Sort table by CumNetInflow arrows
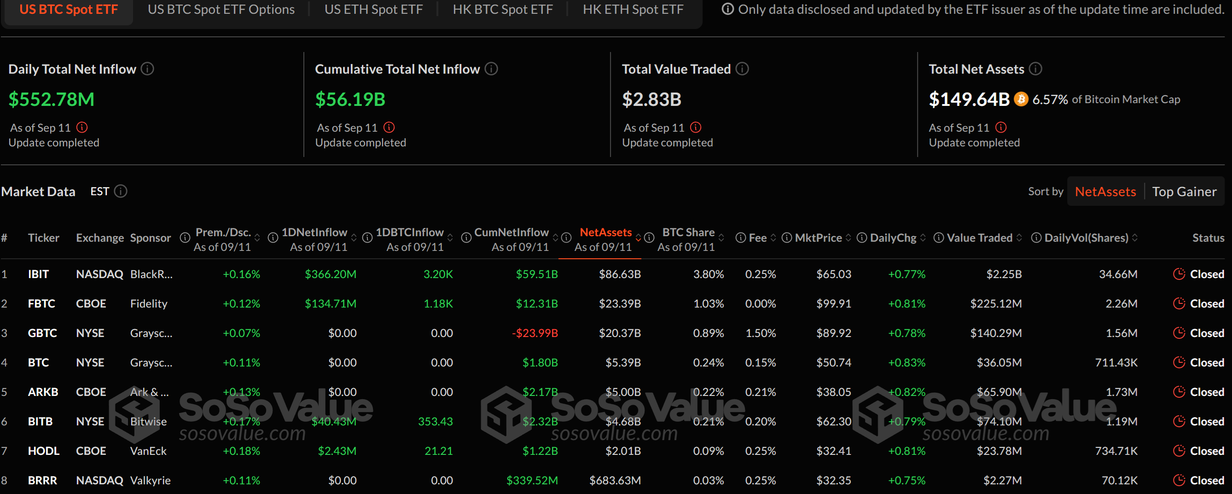Viewport: 1232px width, 494px height. pos(555,238)
